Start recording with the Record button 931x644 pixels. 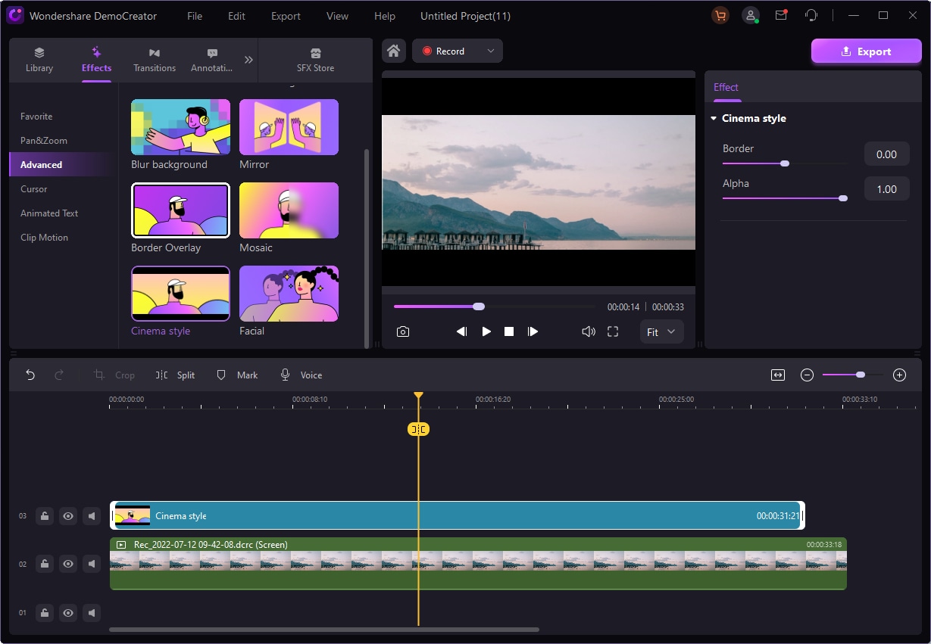click(445, 51)
